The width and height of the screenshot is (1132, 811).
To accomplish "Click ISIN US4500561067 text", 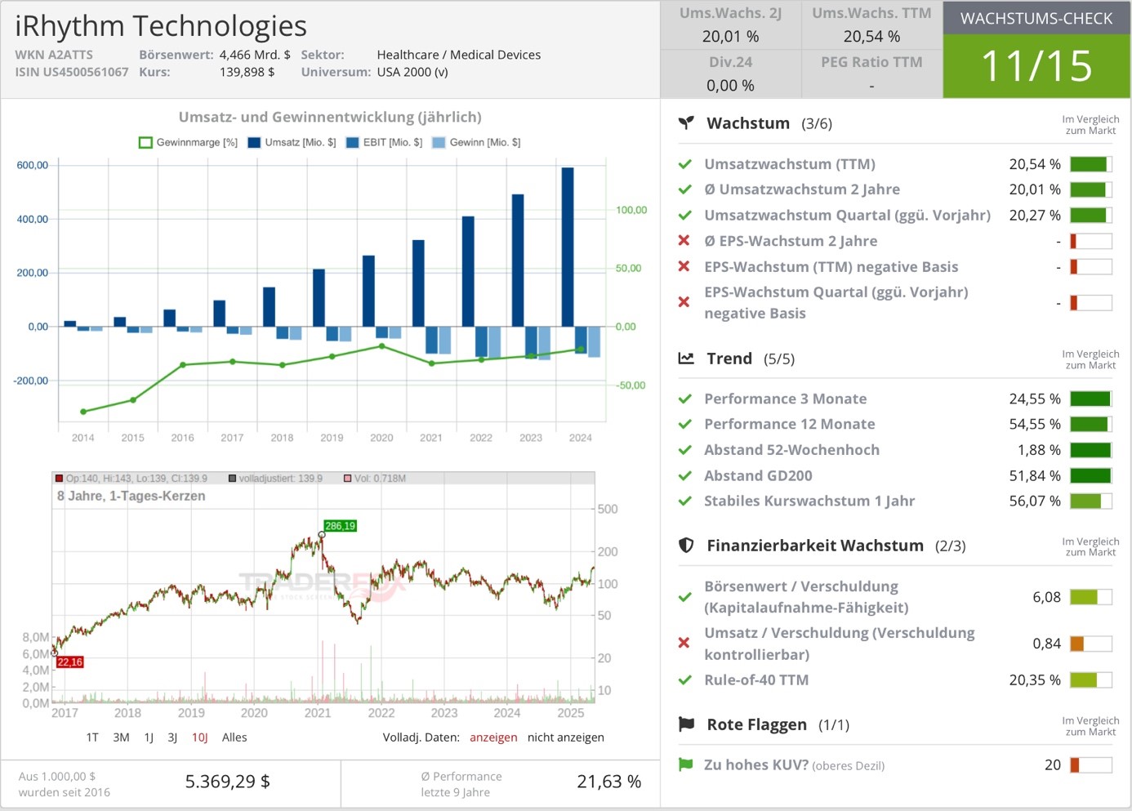I will tap(72, 72).
